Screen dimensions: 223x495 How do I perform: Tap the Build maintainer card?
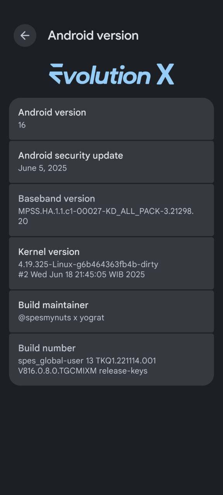tap(111, 311)
